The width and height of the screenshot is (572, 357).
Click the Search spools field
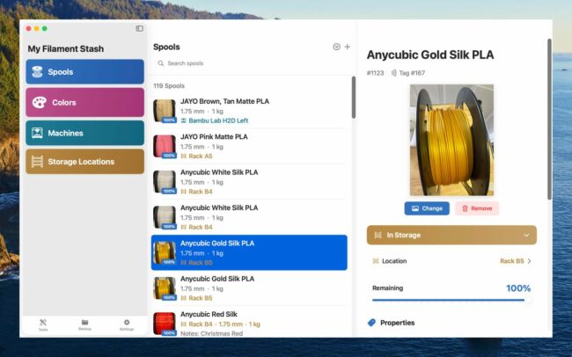pyautogui.click(x=251, y=63)
